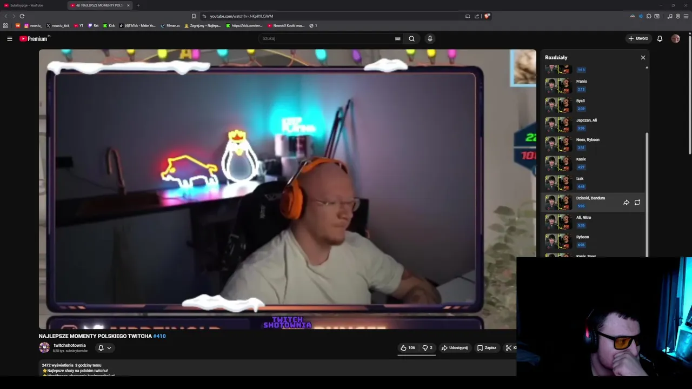Open the YouTube hamburger guide menu

10,38
